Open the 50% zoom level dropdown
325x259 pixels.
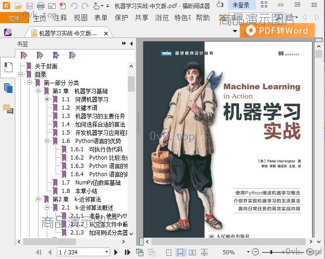pyautogui.click(x=248, y=252)
